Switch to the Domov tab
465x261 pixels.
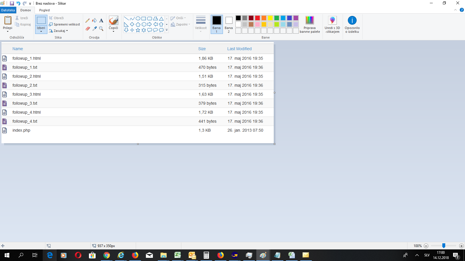[x=26, y=10]
